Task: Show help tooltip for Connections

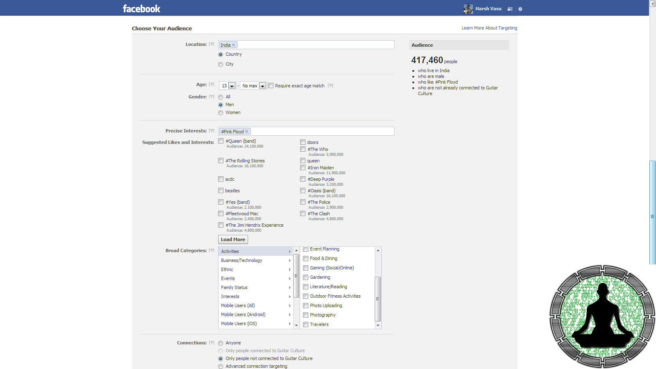Action: pos(212,343)
